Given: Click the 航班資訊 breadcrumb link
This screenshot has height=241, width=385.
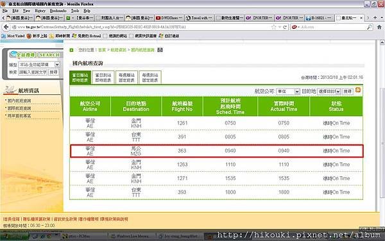Looking at the screenshot, I should 118,50.
